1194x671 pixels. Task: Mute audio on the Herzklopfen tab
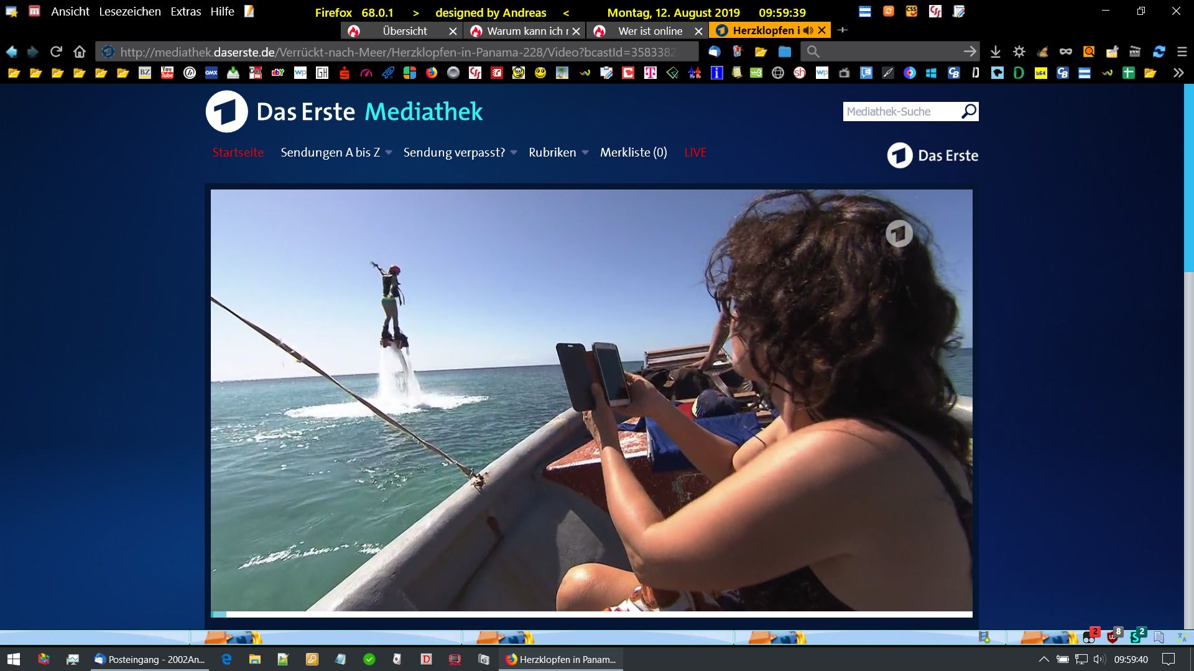click(x=808, y=30)
